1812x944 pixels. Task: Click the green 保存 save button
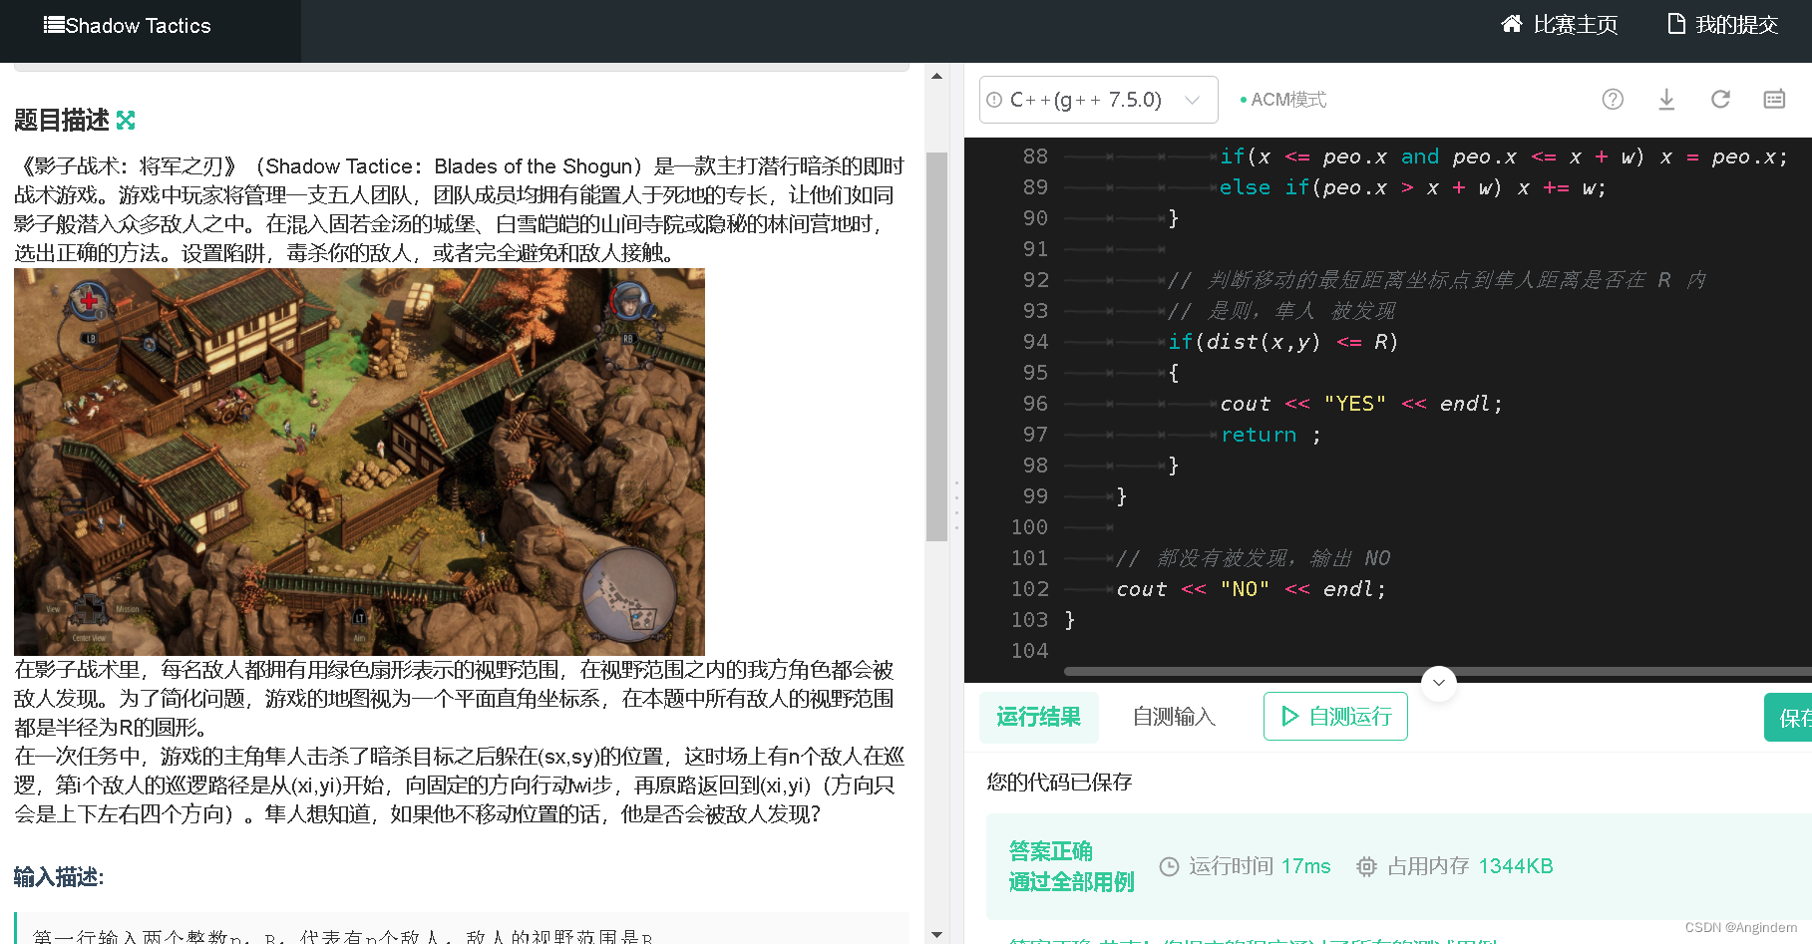click(x=1789, y=718)
